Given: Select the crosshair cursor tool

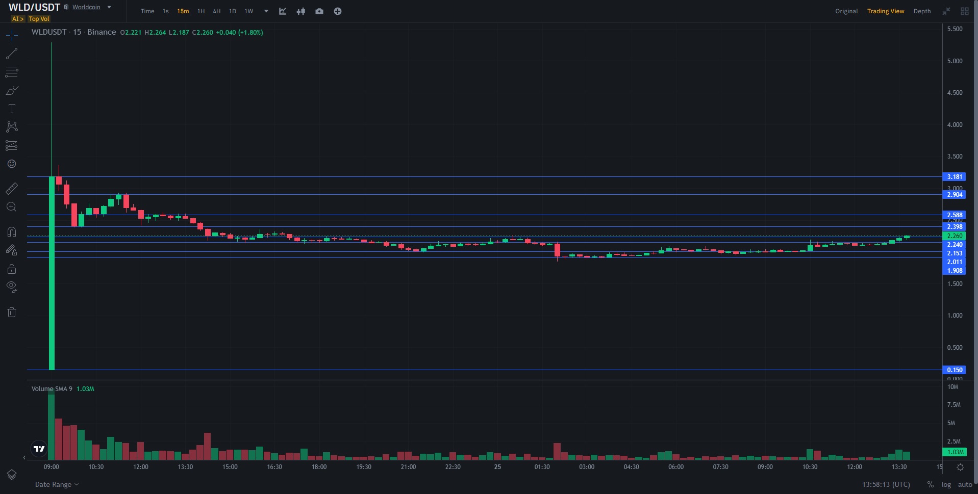Looking at the screenshot, I should 12,35.
